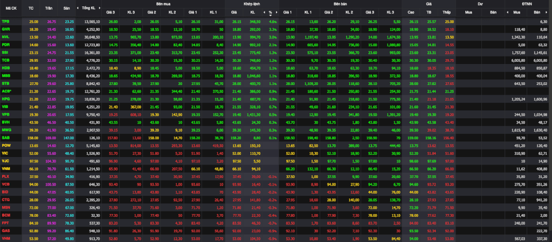Open GAS stock ticker
The height and width of the screenshot is (242, 552).
(x=5, y=230)
